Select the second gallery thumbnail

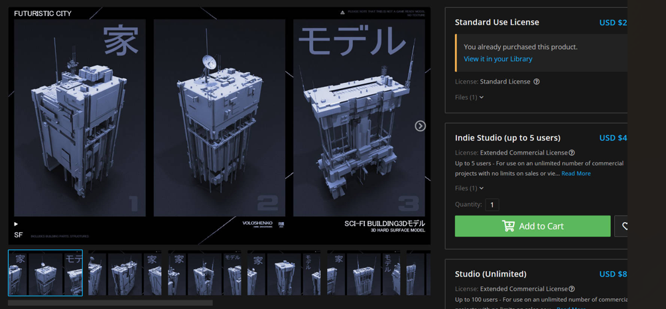[x=125, y=273]
